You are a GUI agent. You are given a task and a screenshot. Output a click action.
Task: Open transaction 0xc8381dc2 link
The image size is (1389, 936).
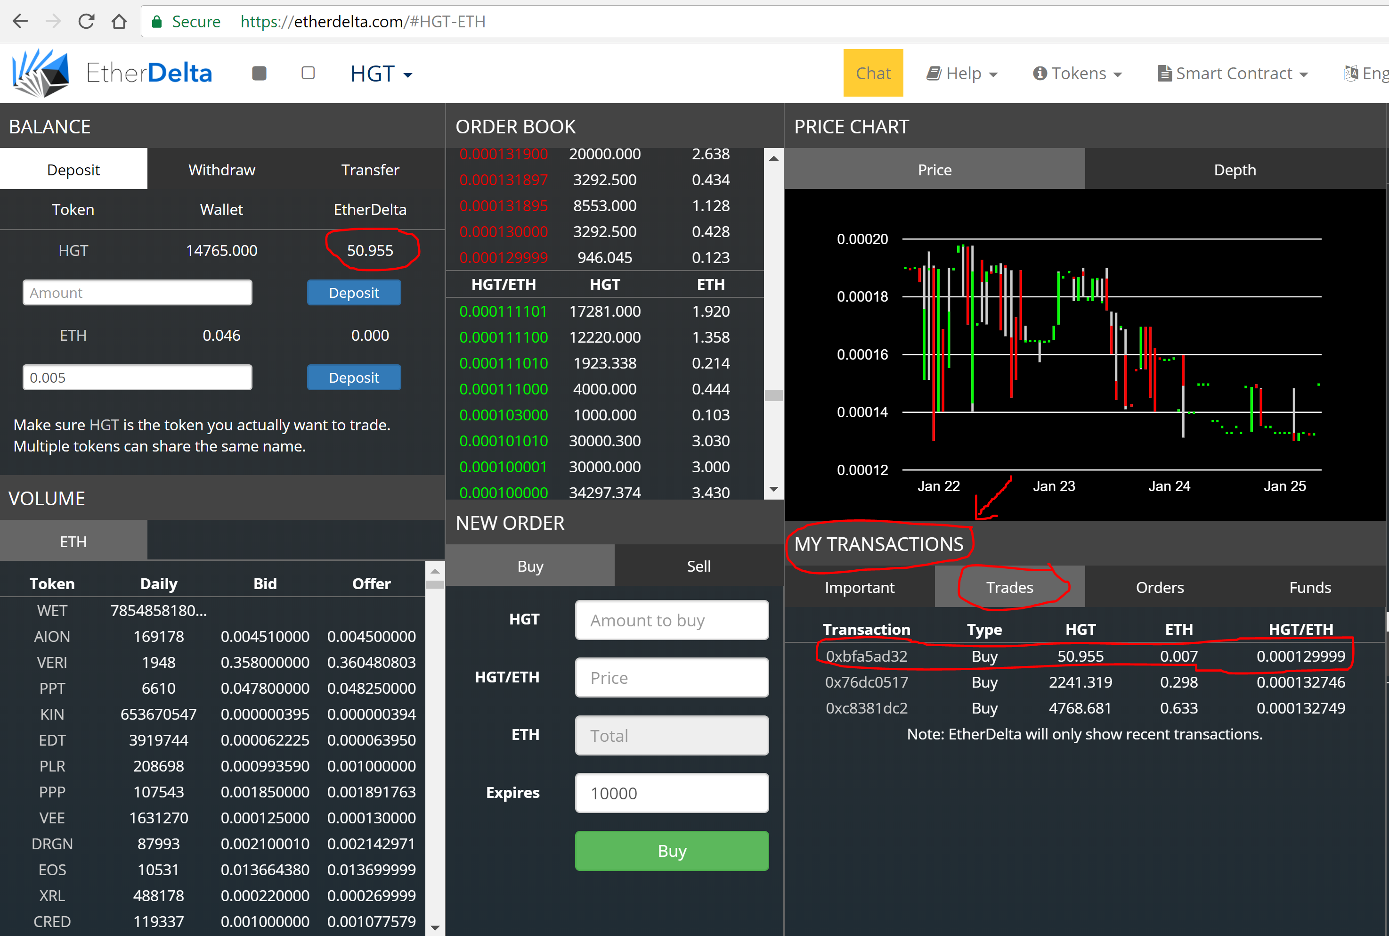(x=866, y=708)
